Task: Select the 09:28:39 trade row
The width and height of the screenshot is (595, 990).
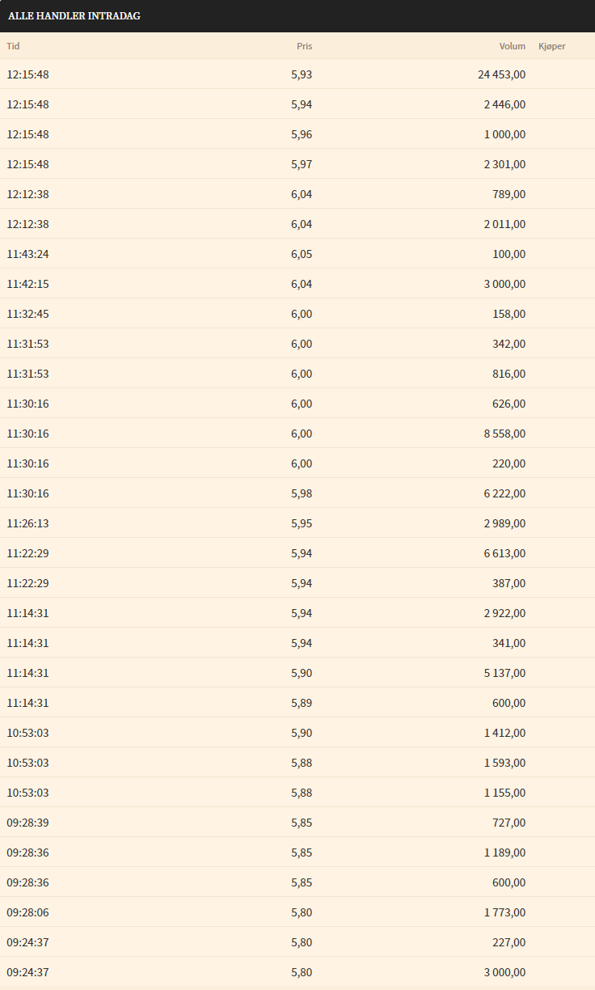Action: click(x=297, y=823)
